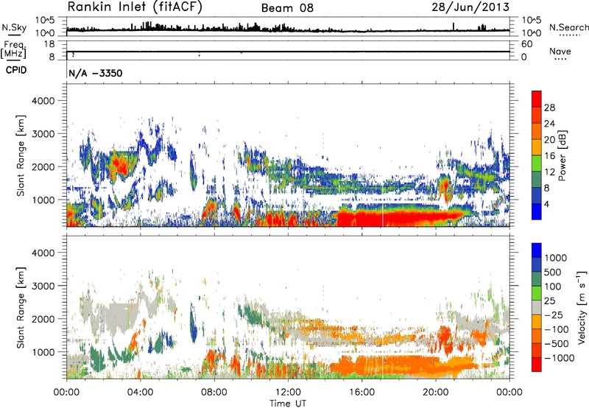The width and height of the screenshot is (589, 408).
Task: Select the dark green 8–12 dB Power segment
Action: 537,179
